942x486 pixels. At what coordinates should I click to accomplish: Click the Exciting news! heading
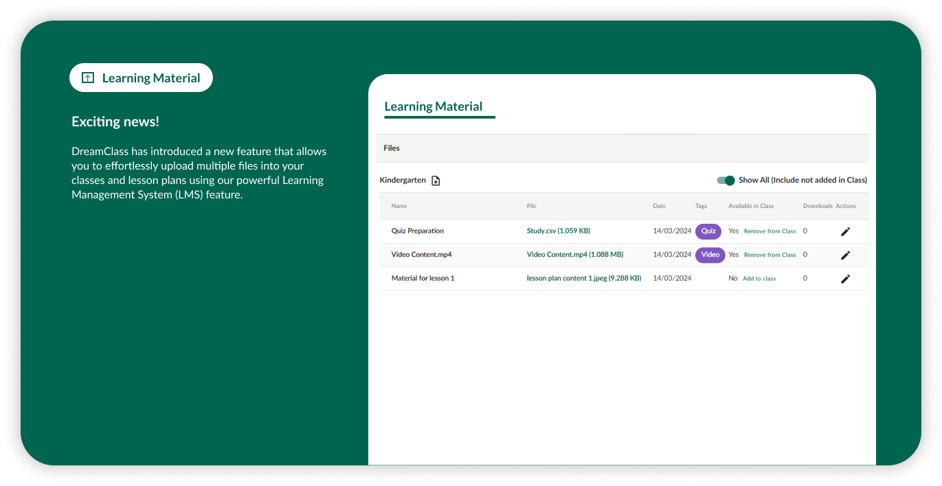(115, 121)
